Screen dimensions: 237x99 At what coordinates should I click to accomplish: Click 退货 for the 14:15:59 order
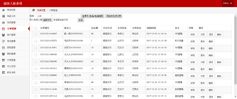tap(203, 41)
